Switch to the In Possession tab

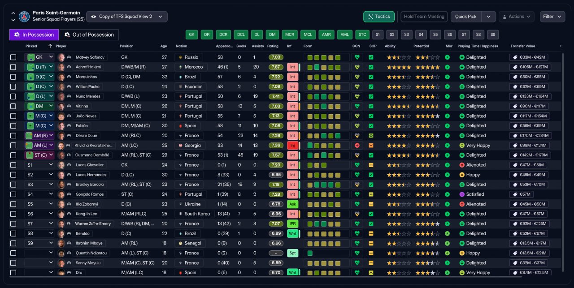click(34, 34)
